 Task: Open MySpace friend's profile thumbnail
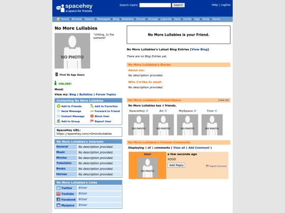(x=187, y=125)
